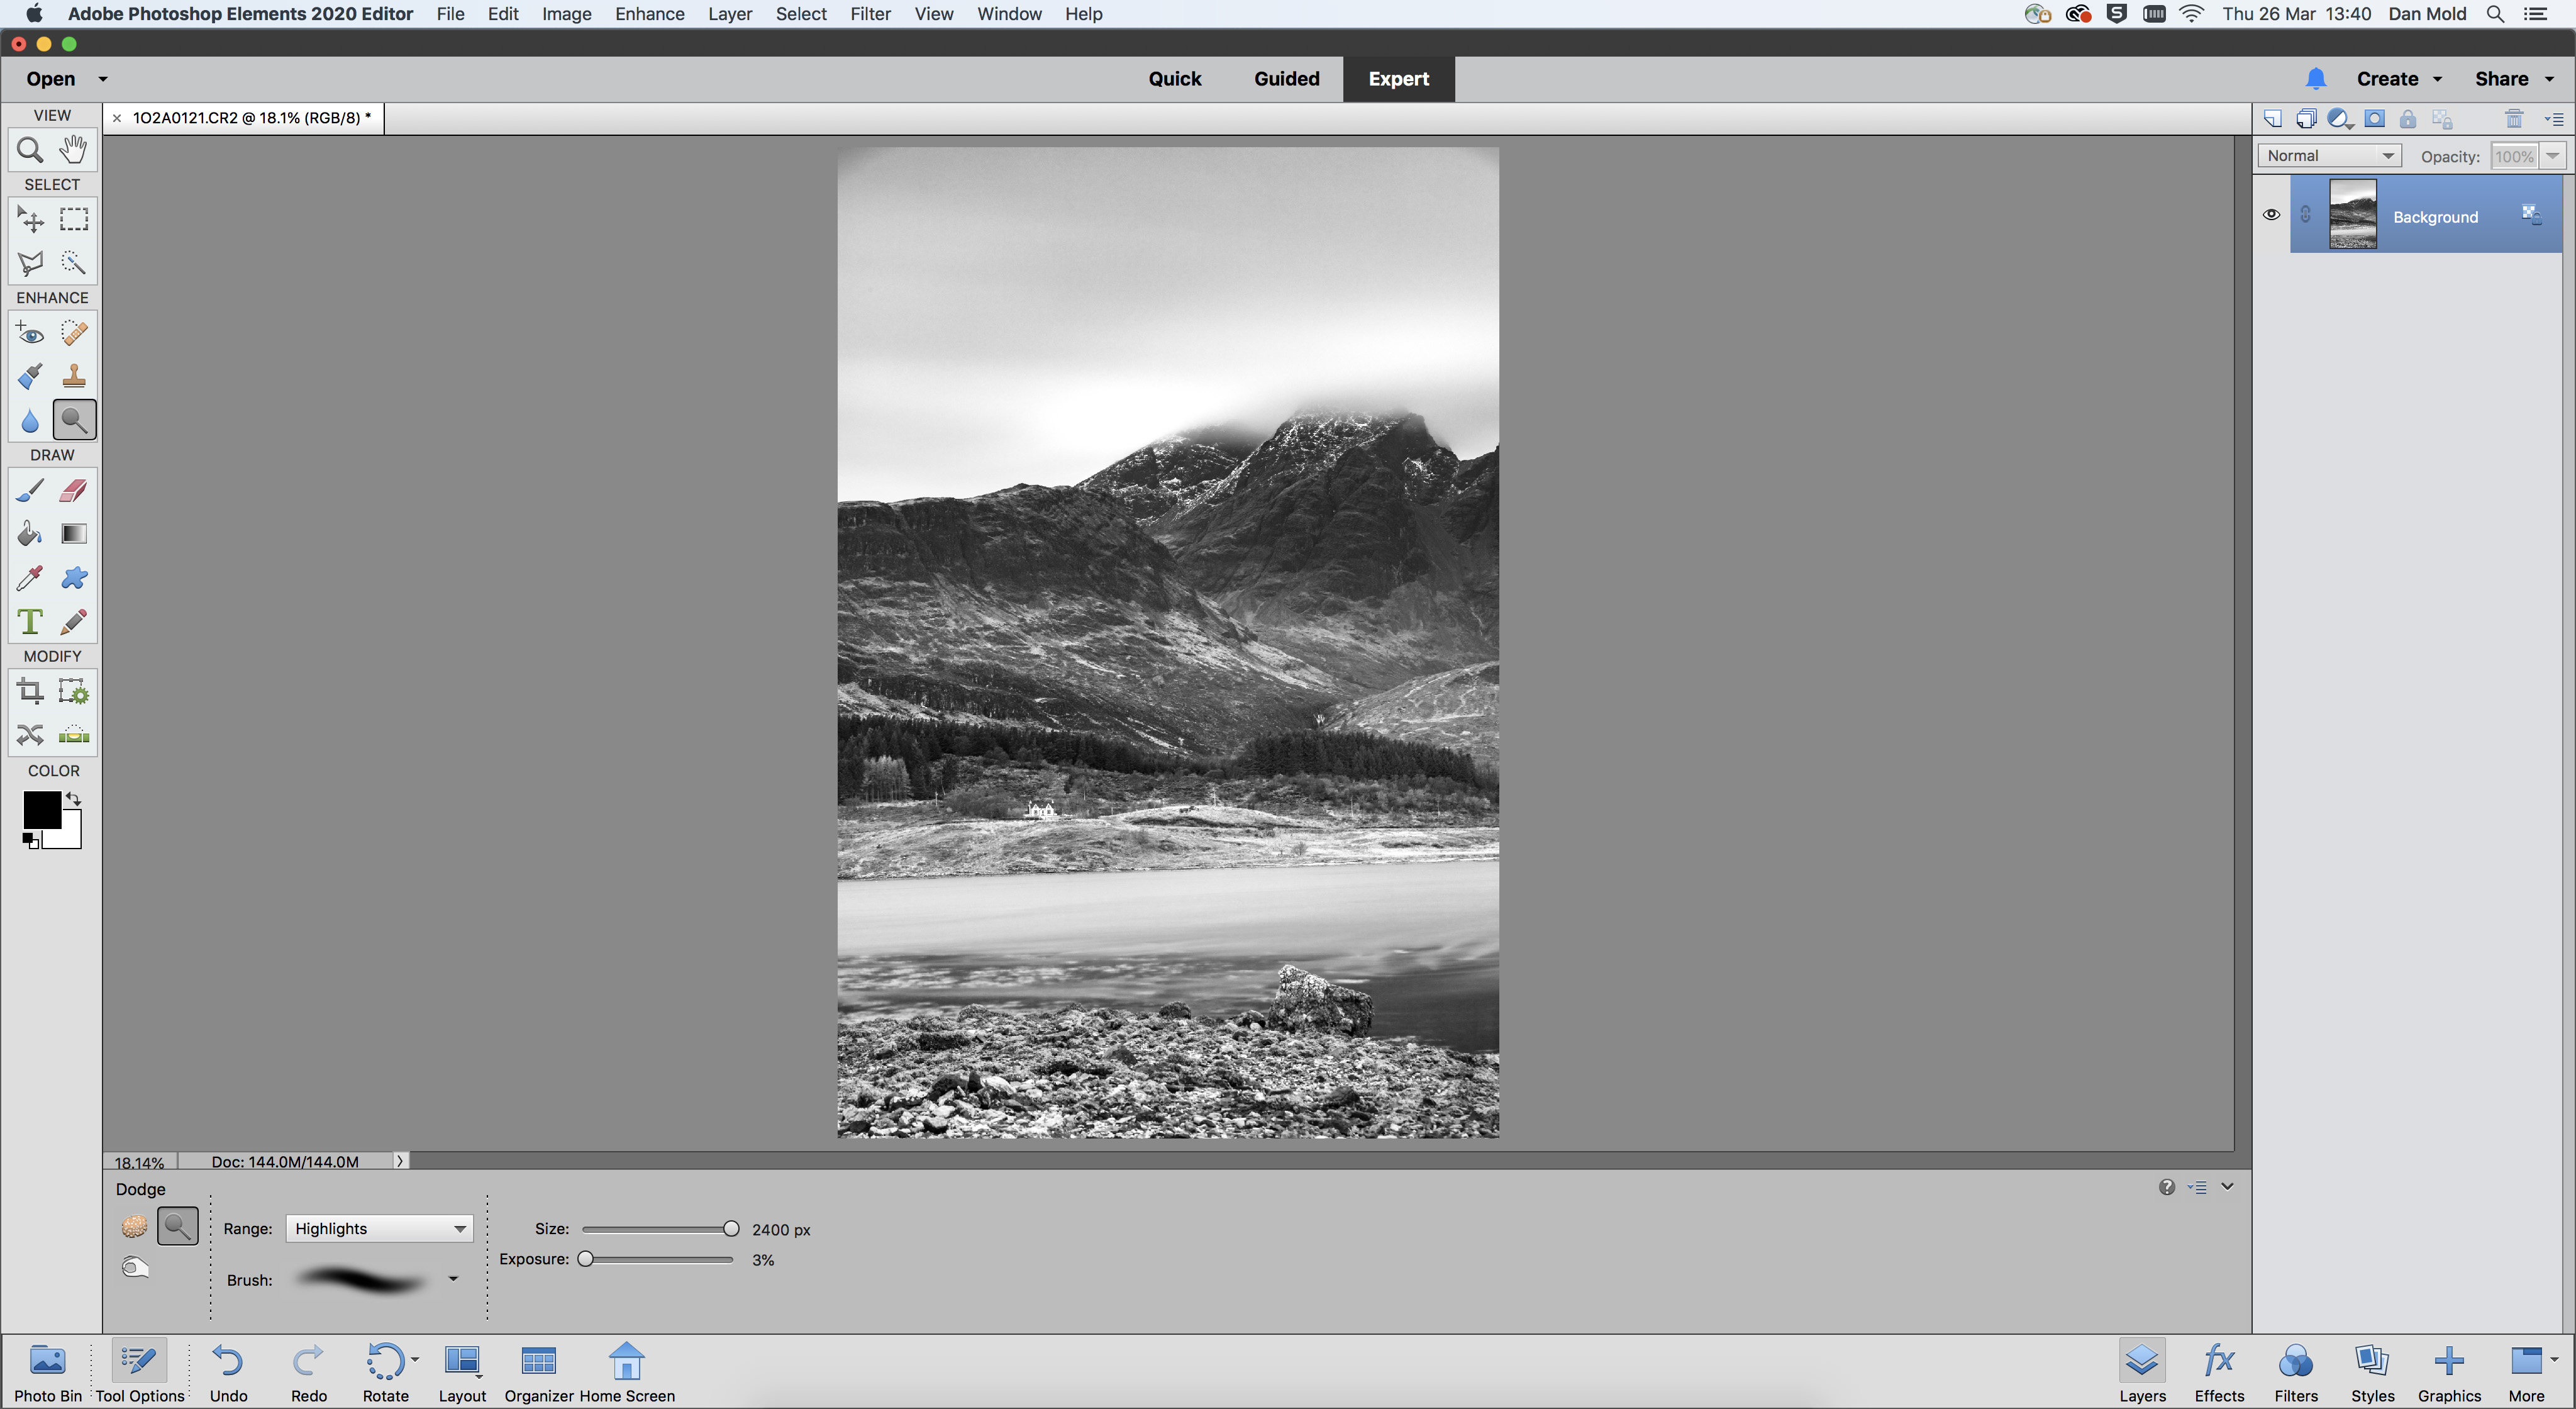Select the Crop tool
2576x1409 pixels.
[x=30, y=691]
